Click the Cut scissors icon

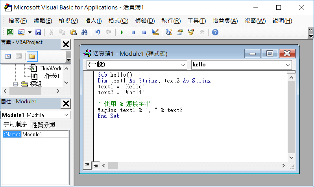pyautogui.click(x=51, y=32)
